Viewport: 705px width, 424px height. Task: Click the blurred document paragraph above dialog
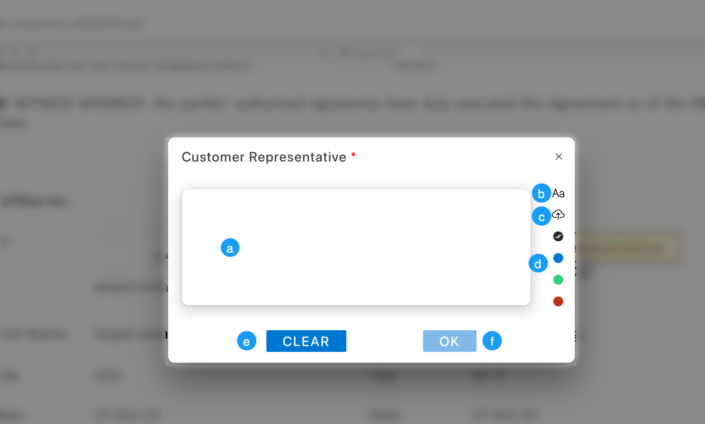tap(336, 104)
